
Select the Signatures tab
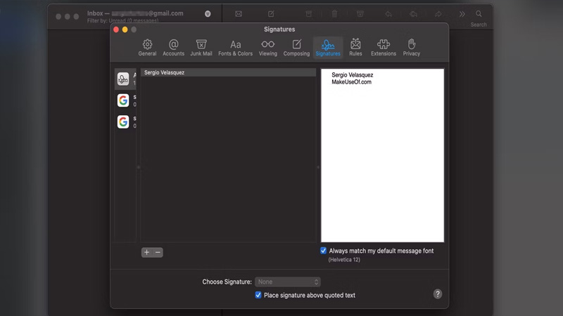click(x=328, y=48)
